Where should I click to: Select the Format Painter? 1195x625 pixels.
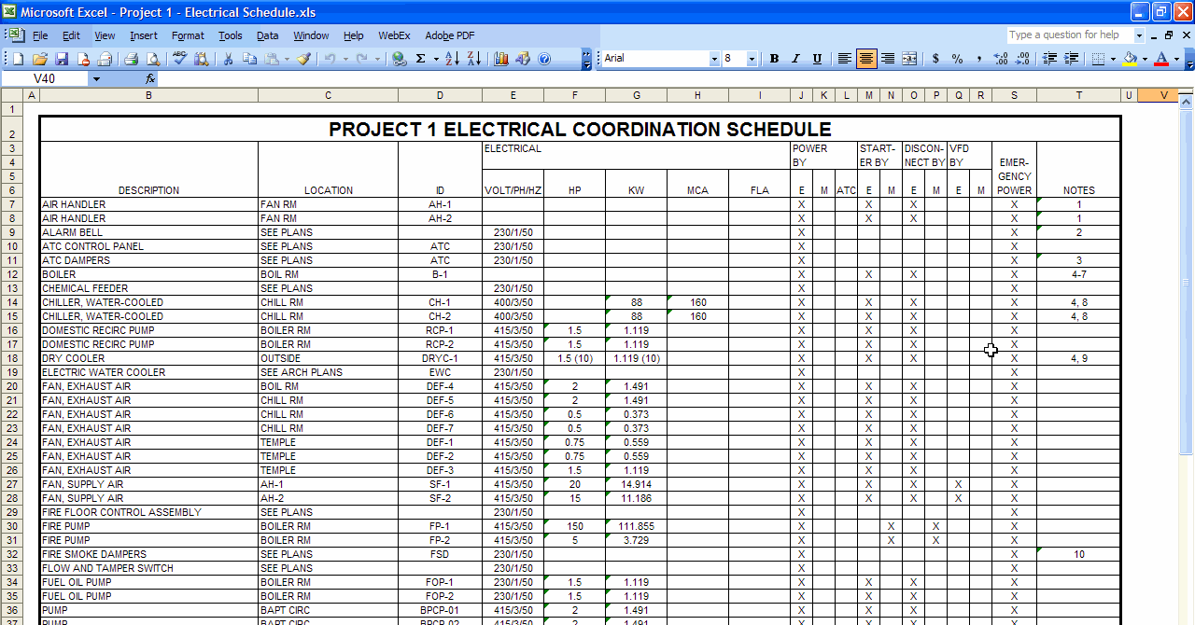[x=305, y=58]
